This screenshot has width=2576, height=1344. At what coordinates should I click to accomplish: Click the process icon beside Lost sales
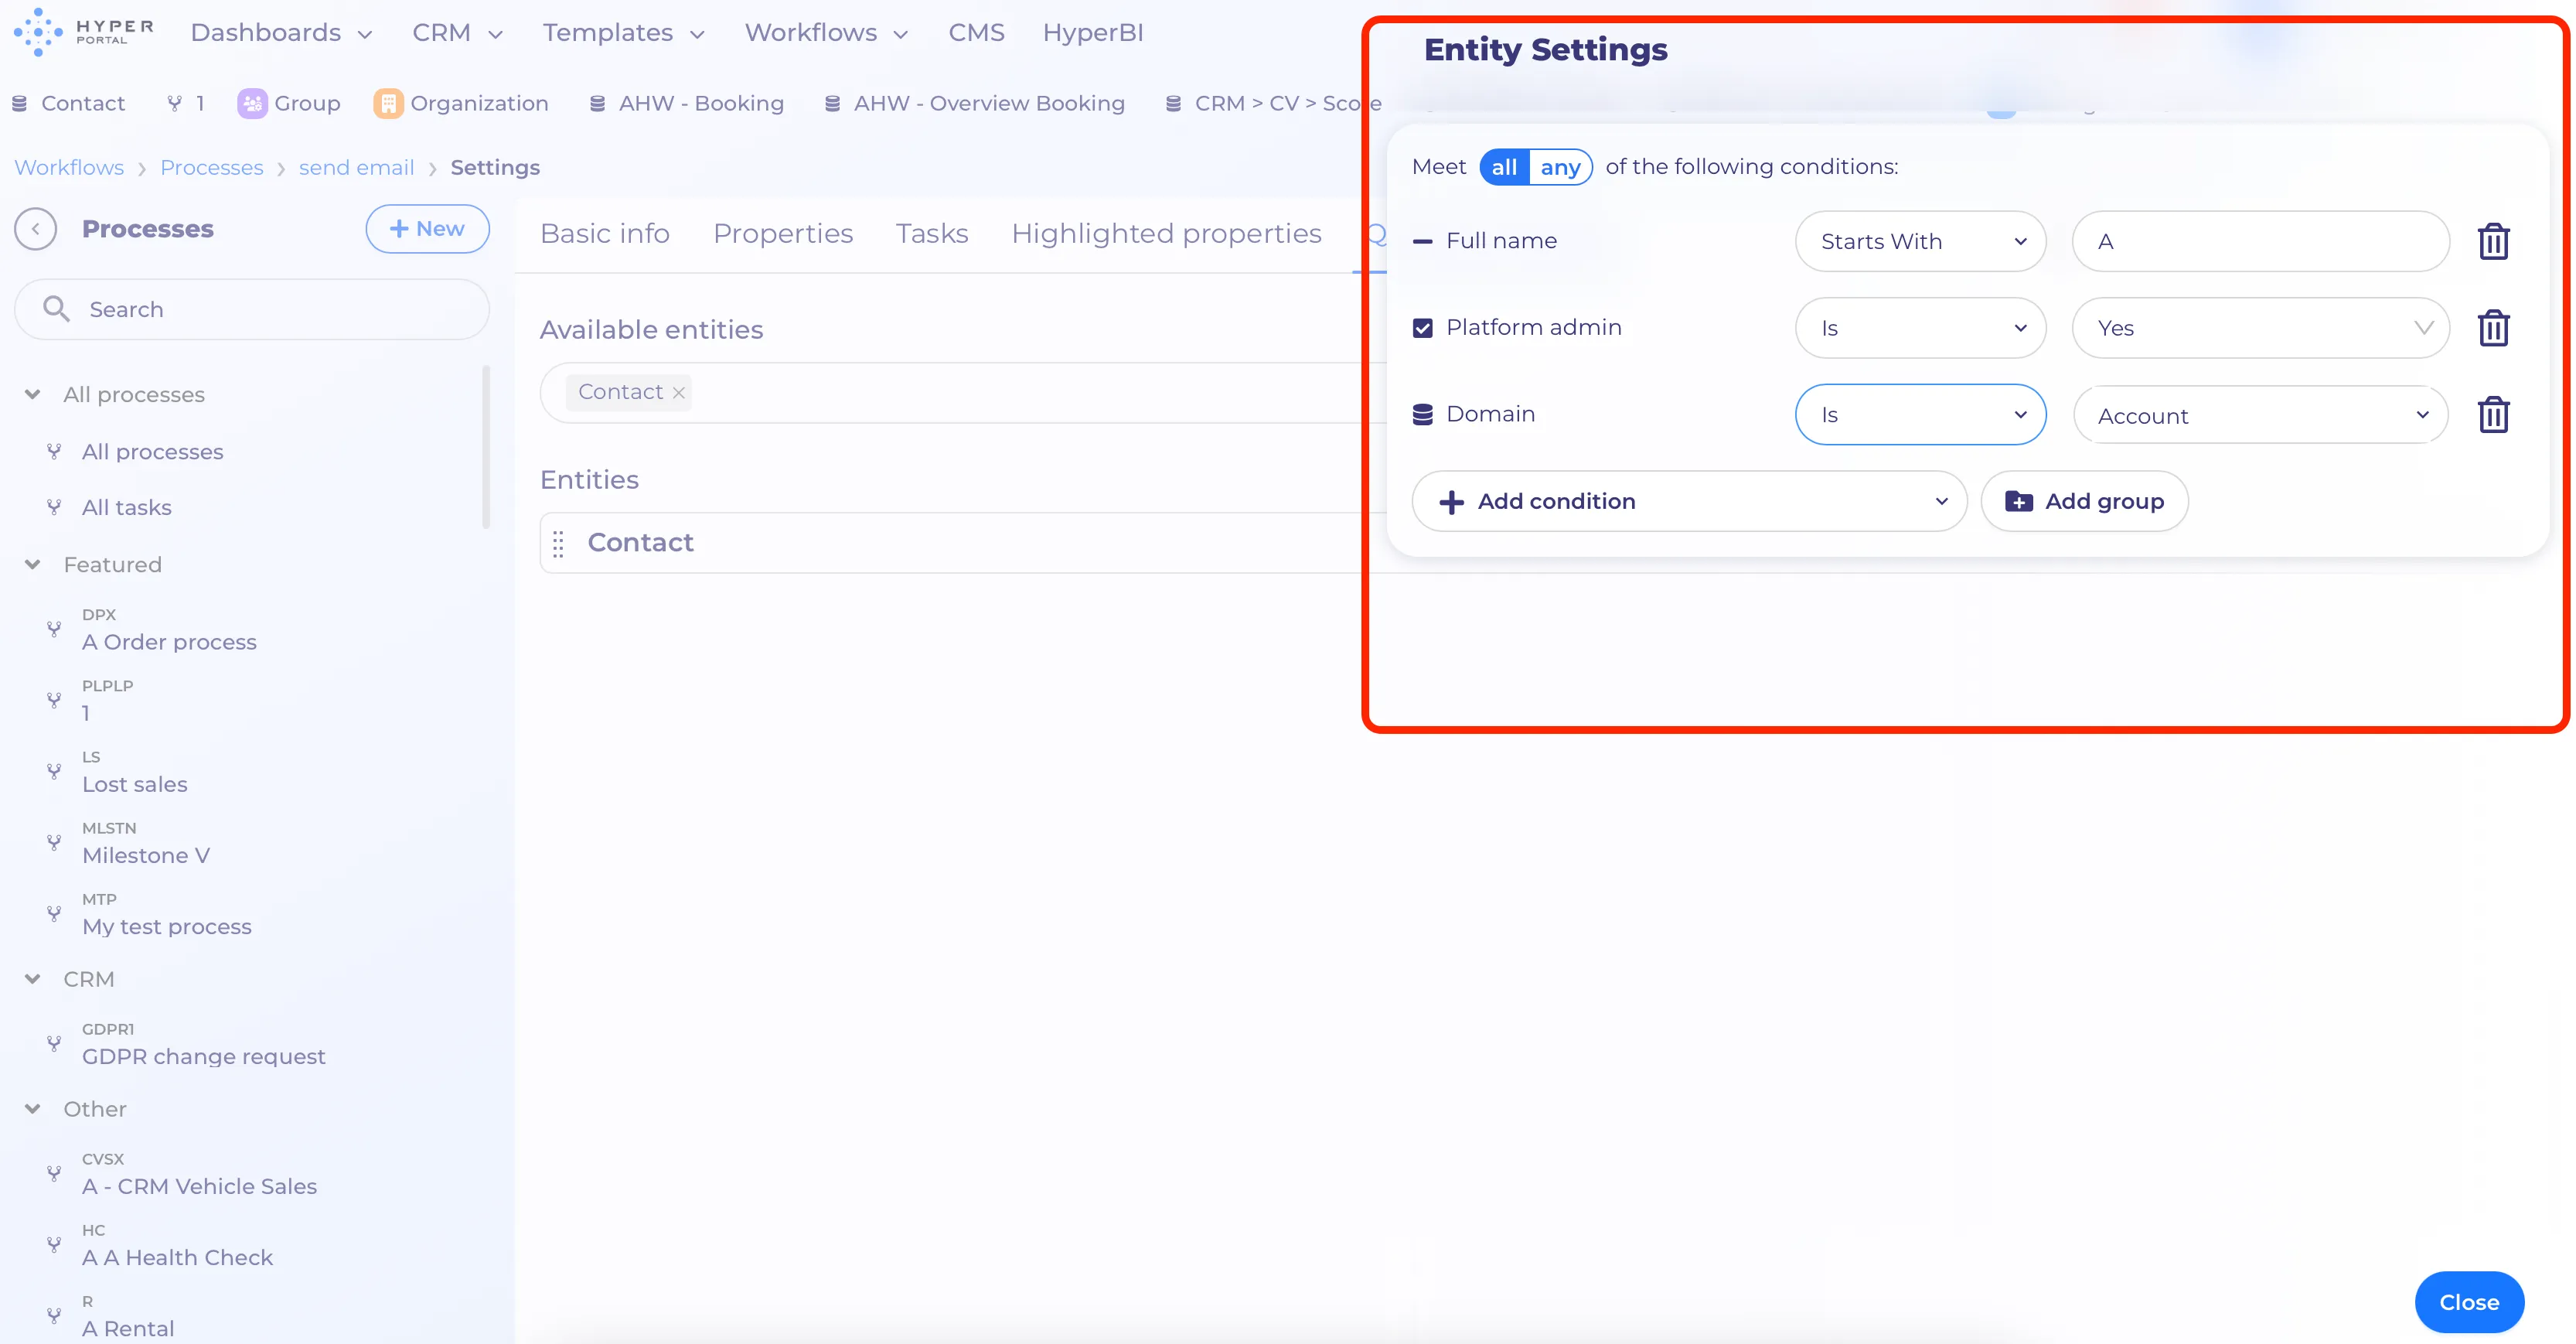54,771
